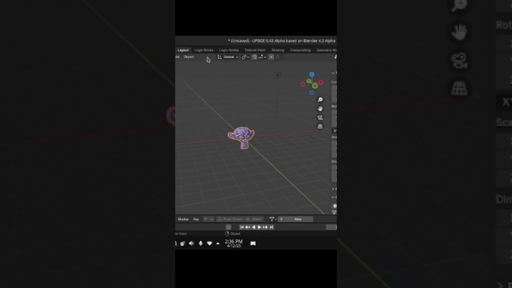Jump to previous keyframe
This screenshot has width=512, height=288.
click(248, 227)
